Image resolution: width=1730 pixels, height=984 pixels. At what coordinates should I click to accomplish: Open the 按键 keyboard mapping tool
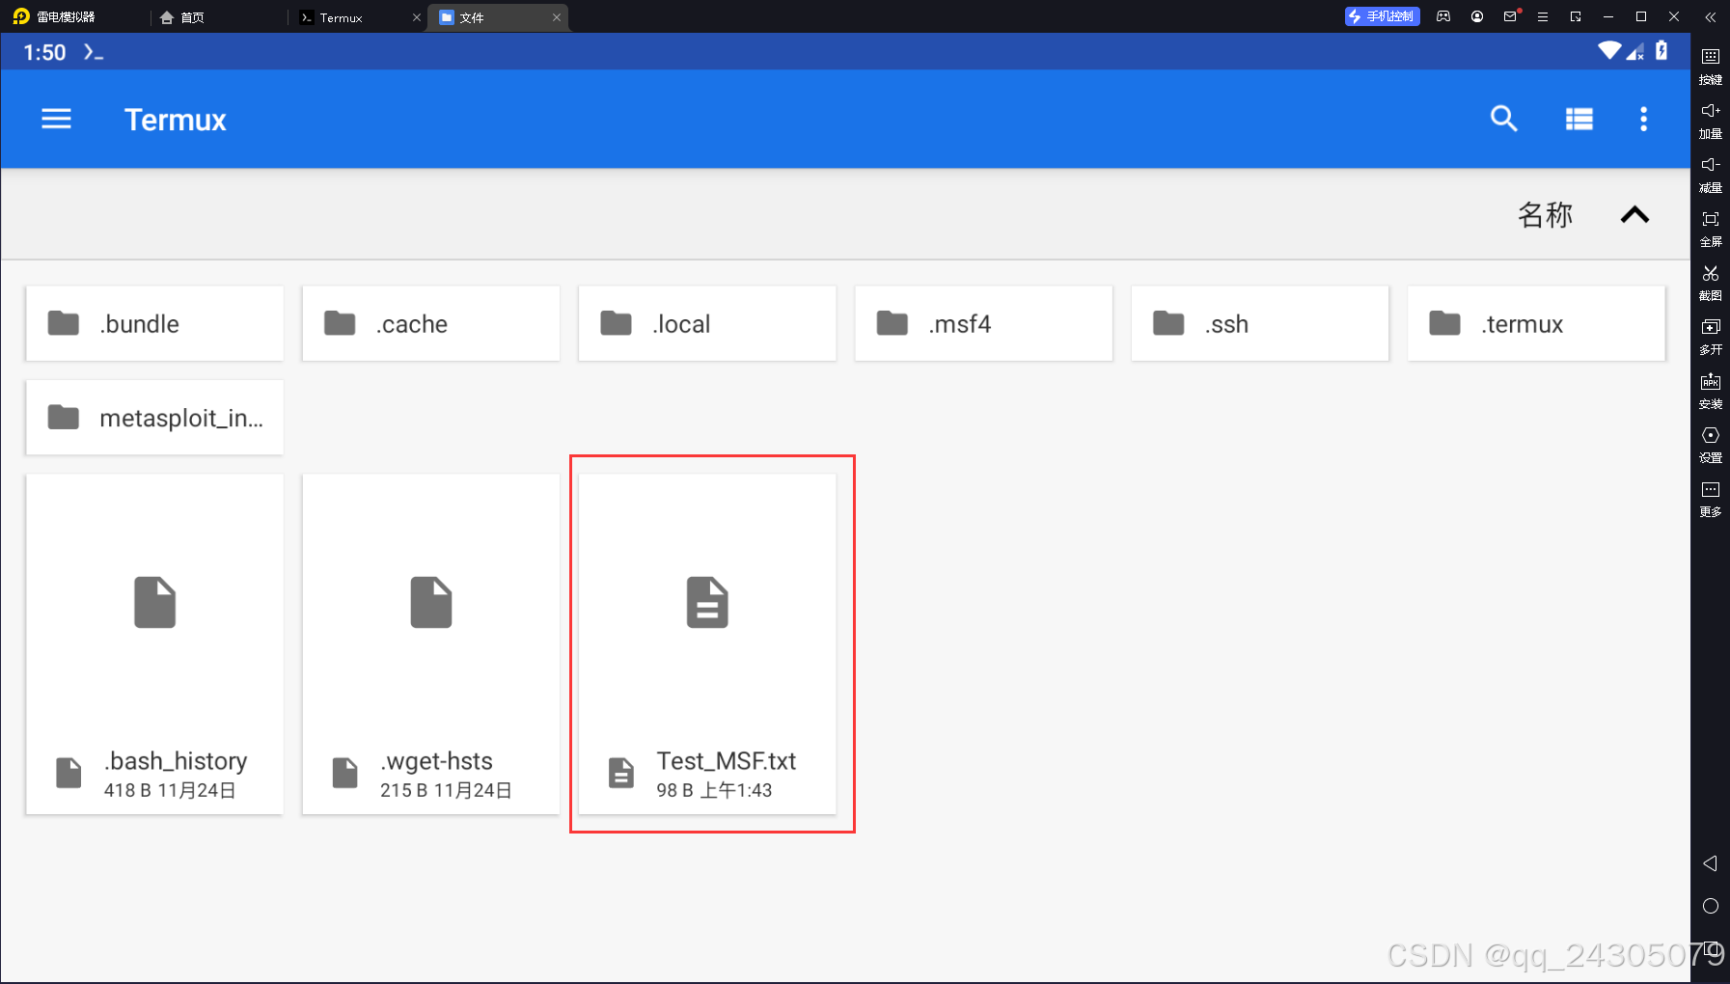[x=1711, y=66]
